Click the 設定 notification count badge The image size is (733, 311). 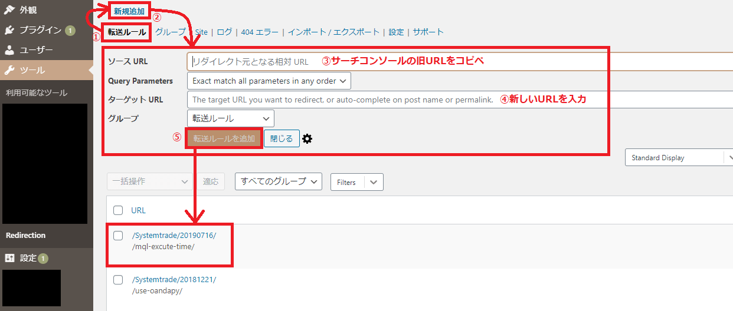tap(43, 258)
